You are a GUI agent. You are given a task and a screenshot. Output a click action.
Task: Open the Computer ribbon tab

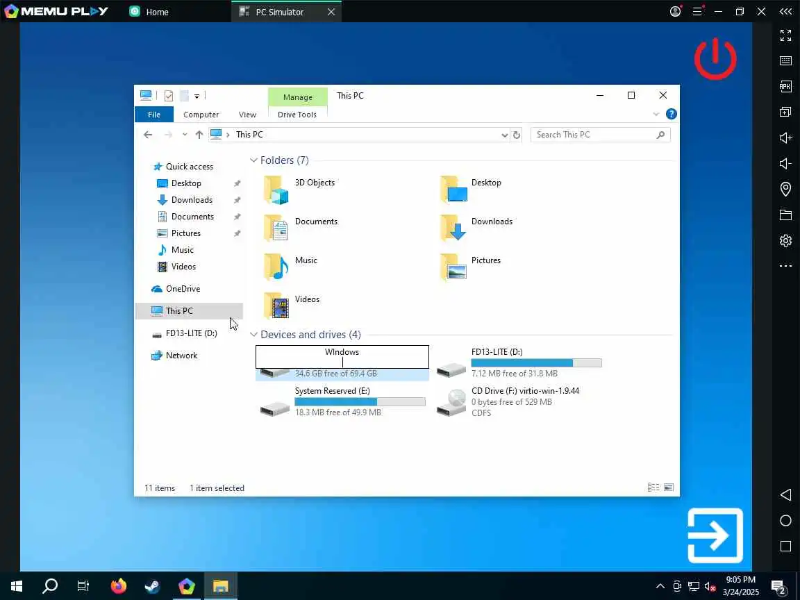201,115
